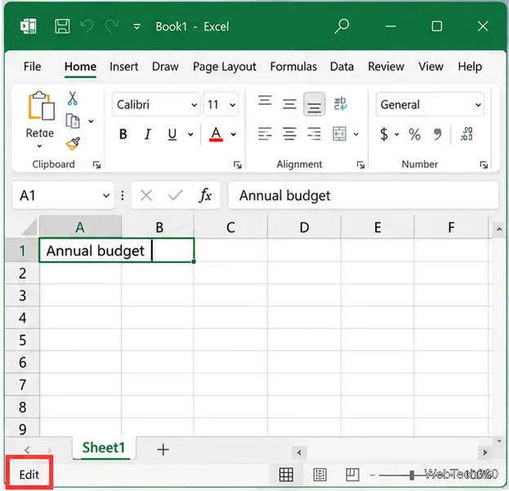
Task: Click the Merge & Center icon
Action: pos(339,134)
